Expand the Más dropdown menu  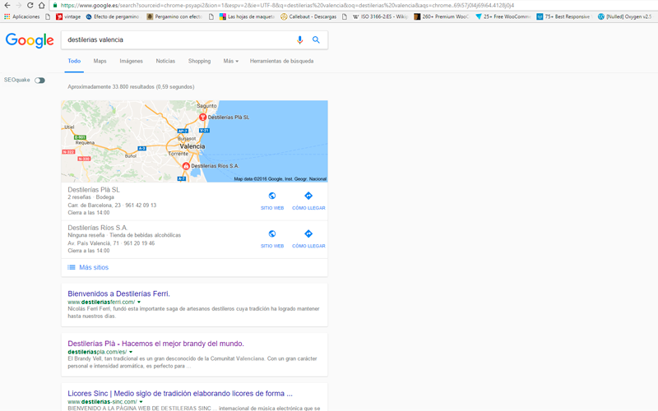[x=231, y=61]
